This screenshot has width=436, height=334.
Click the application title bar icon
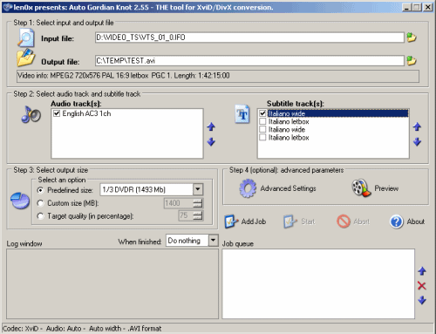pyautogui.click(x=8, y=7)
